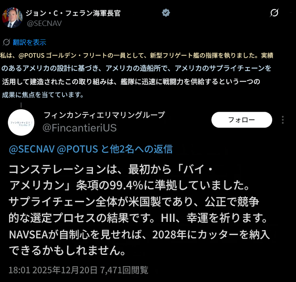Show translation via 翻訳を表示 link
Viewport: 296px width, 282px height.
tap(30, 42)
